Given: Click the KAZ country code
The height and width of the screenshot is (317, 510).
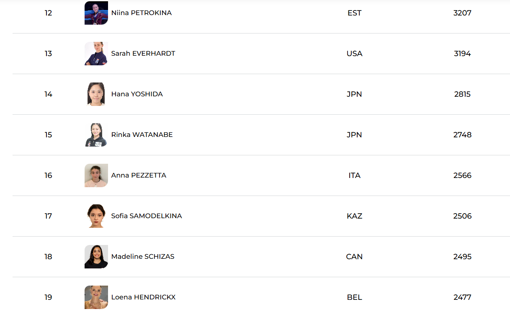Looking at the screenshot, I should tap(354, 216).
